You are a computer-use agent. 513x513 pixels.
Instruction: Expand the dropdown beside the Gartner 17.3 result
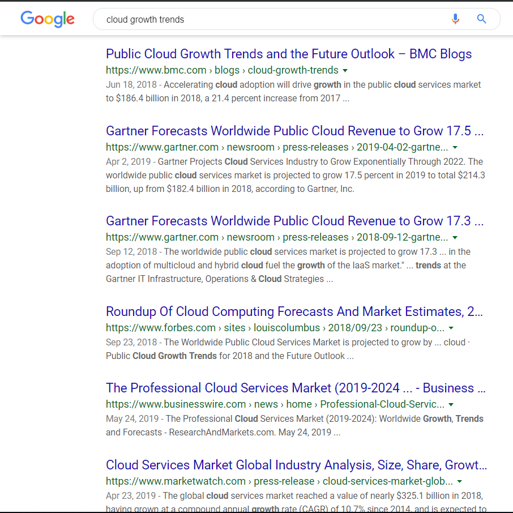point(455,237)
